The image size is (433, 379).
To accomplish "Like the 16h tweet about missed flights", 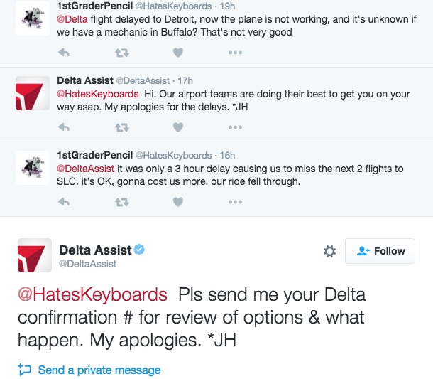I will tap(178, 202).
